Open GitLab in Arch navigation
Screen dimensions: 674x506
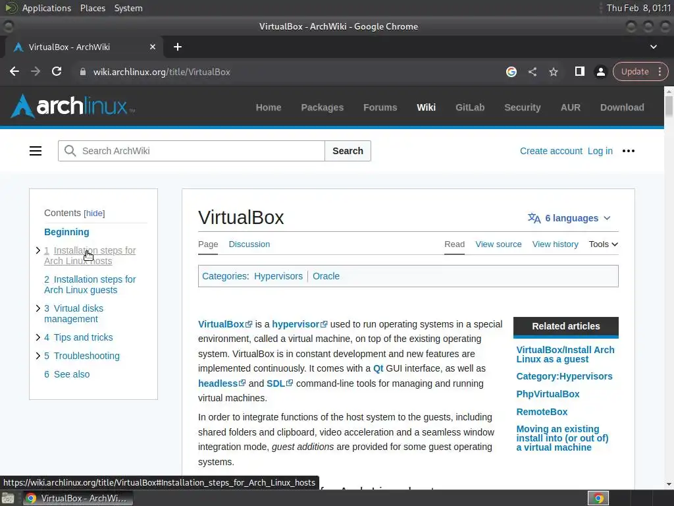click(470, 107)
